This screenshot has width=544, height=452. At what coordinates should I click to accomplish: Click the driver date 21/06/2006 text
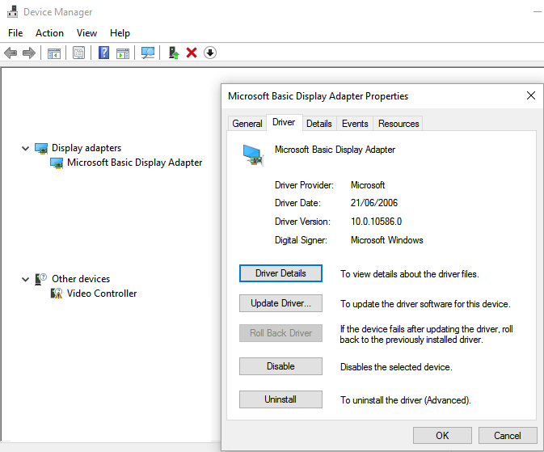374,203
